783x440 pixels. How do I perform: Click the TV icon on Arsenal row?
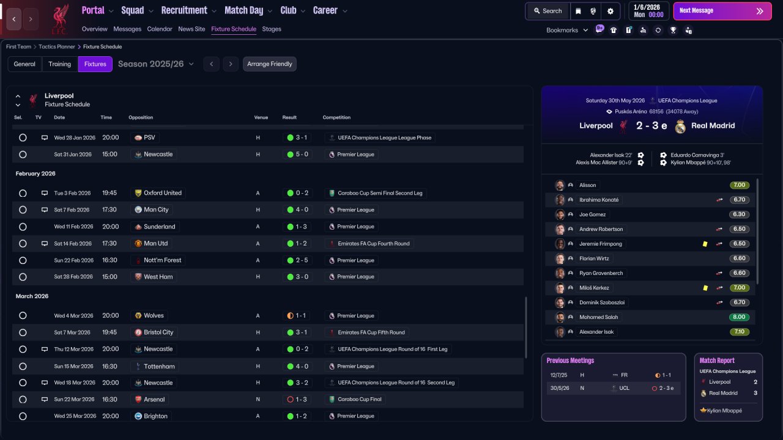point(45,399)
